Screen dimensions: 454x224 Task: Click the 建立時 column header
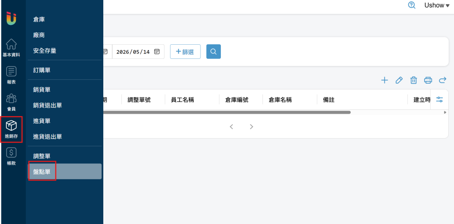pyautogui.click(x=422, y=100)
